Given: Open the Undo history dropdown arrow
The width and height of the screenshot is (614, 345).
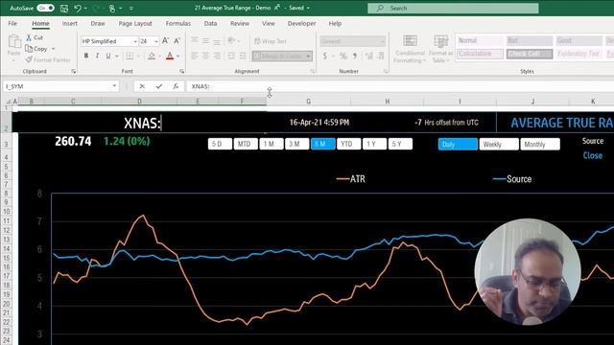Looking at the screenshot, I should click(x=85, y=9).
